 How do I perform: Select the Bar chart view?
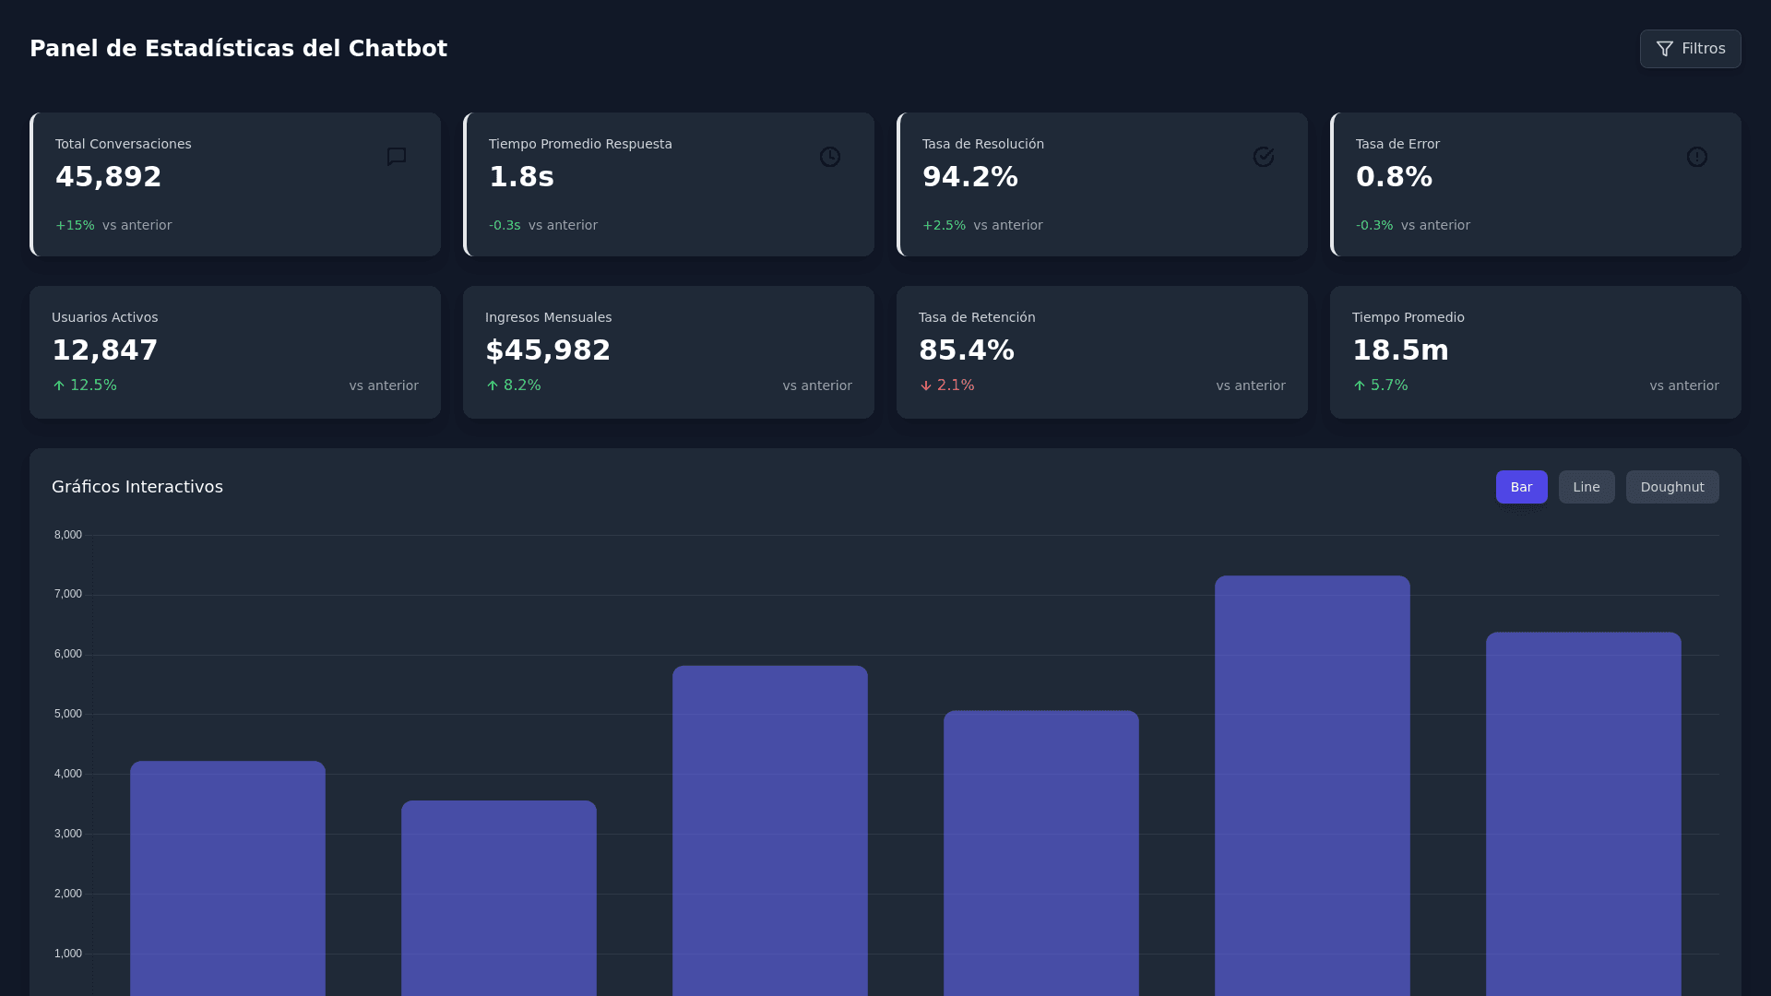pyautogui.click(x=1521, y=487)
